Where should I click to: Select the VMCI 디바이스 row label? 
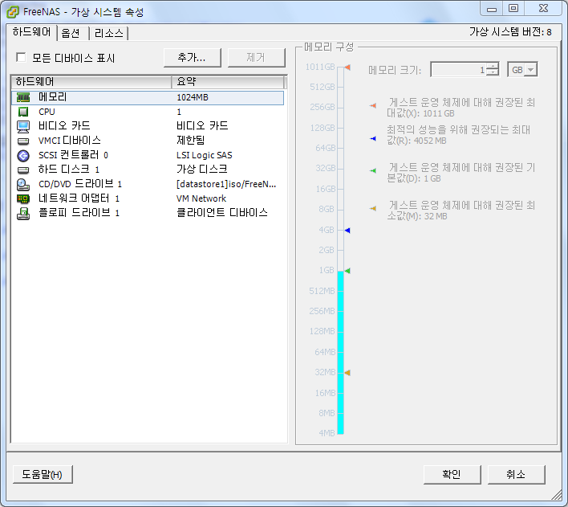(70, 141)
